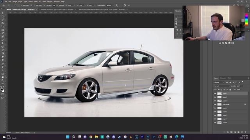Click Edit in Quick Mask mode icon
The image size is (250, 140).
point(3,94)
